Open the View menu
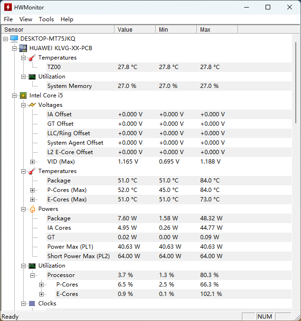 coord(26,19)
